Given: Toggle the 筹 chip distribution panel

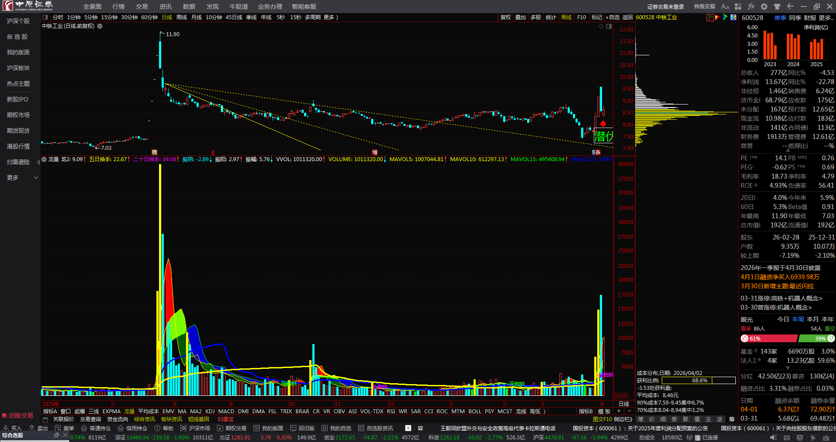Looking at the screenshot, I should point(732,419).
